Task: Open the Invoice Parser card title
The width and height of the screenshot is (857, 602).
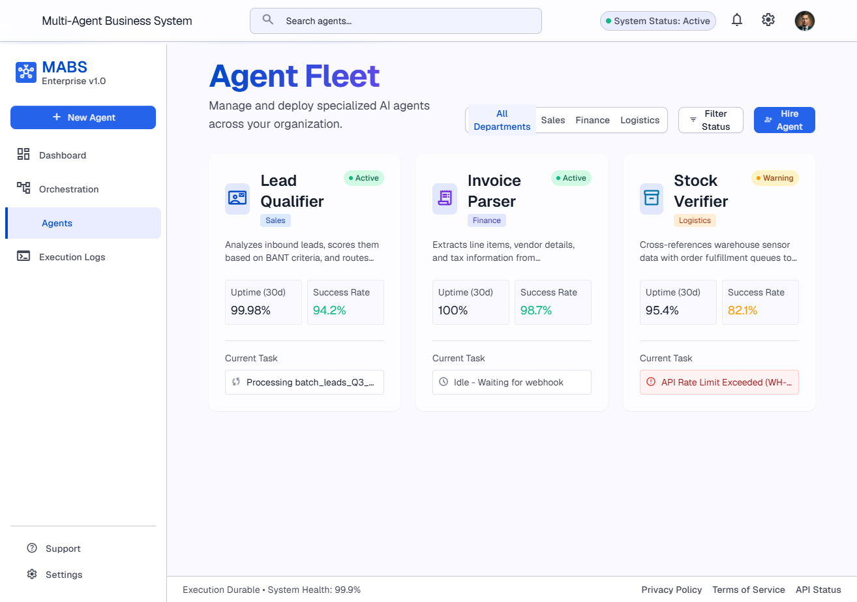Action: 494,191
